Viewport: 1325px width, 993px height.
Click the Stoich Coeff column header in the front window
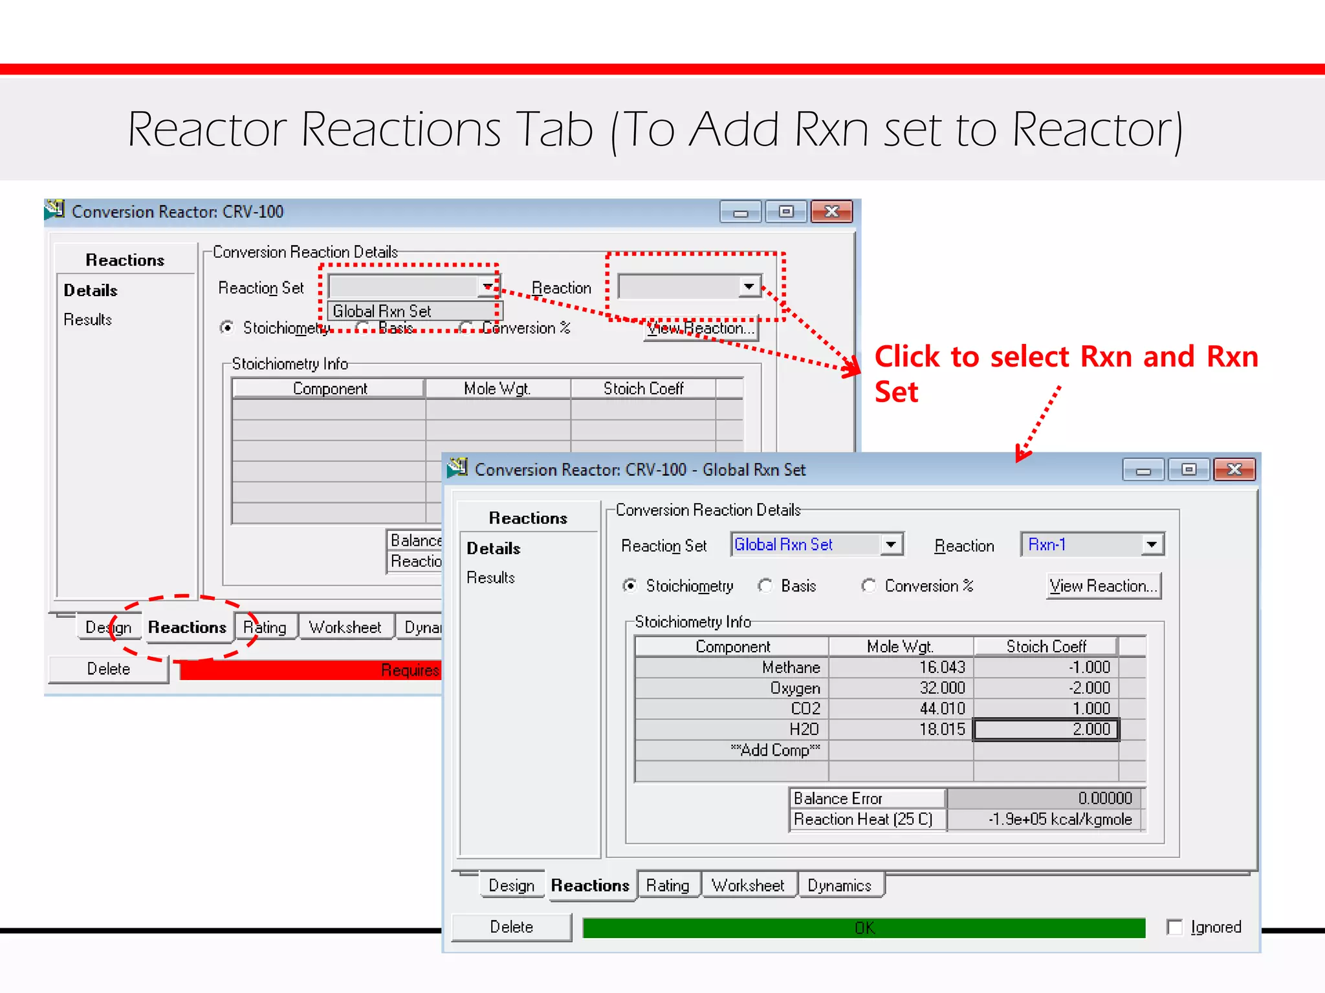pos(1046,646)
